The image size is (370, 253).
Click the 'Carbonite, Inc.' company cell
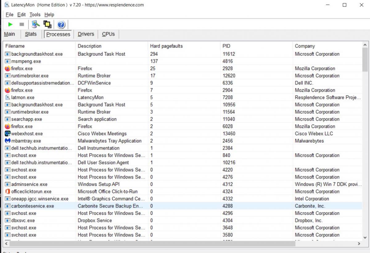click(x=310, y=206)
